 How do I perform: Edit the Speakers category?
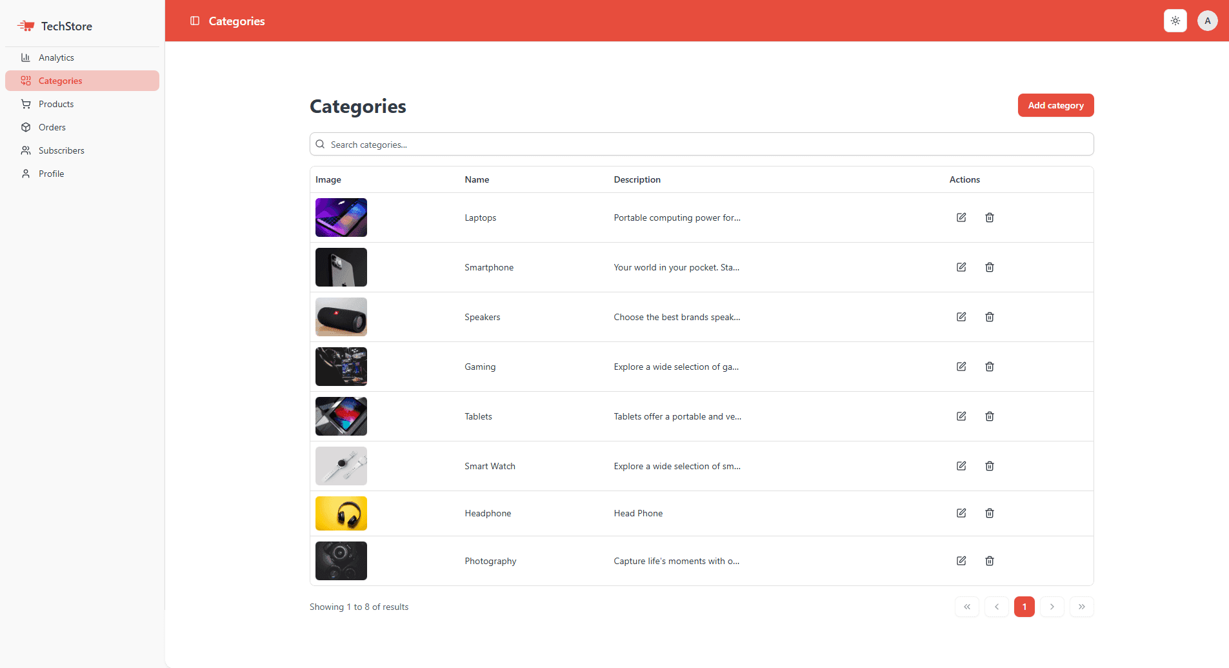point(961,317)
